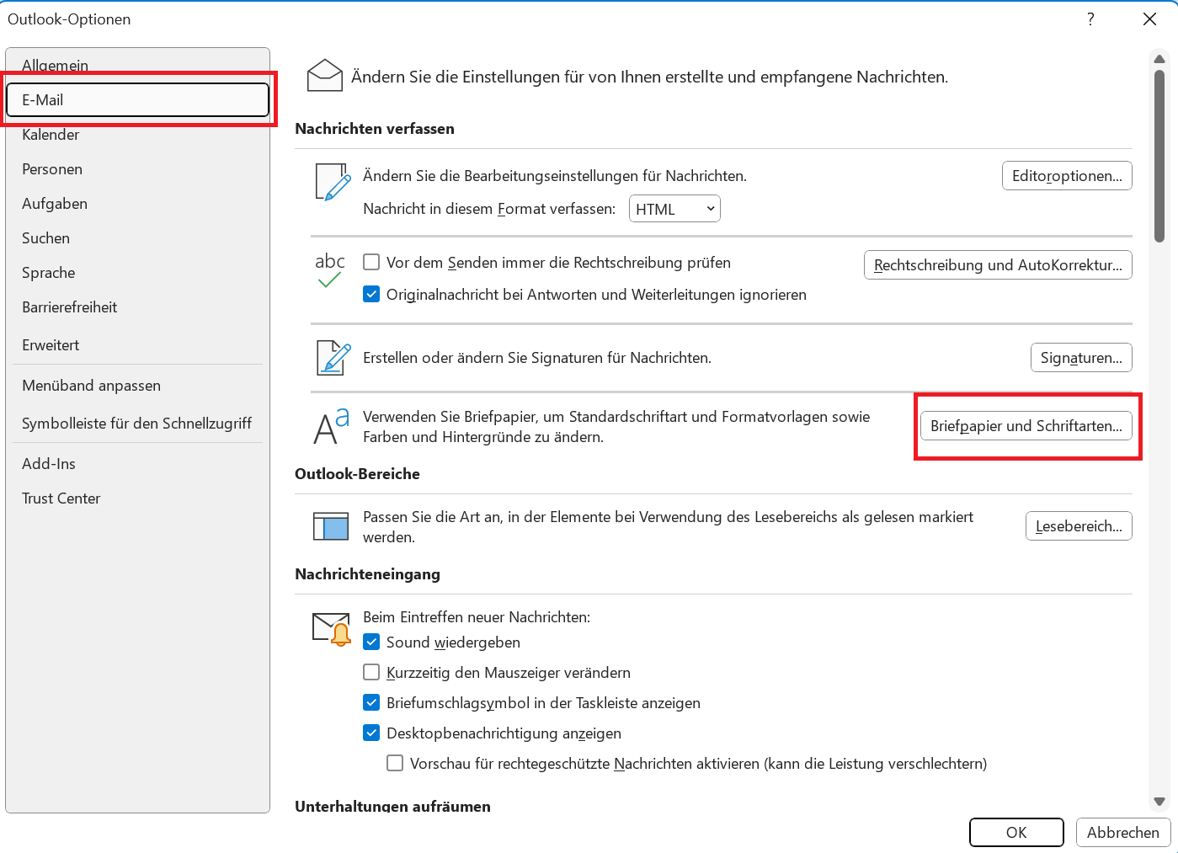Open the Trust Center category
This screenshot has width=1178, height=853.
click(x=61, y=498)
